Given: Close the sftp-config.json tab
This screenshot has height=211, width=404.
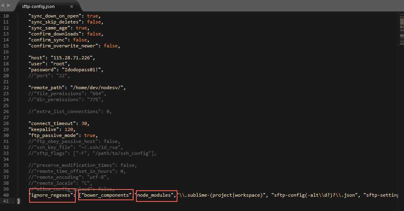Looking at the screenshot, I should click(72, 6).
